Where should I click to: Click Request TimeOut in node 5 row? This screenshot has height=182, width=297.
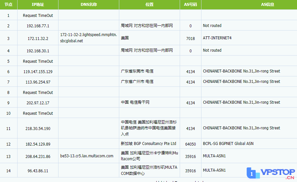pyautogui.click(x=38, y=61)
